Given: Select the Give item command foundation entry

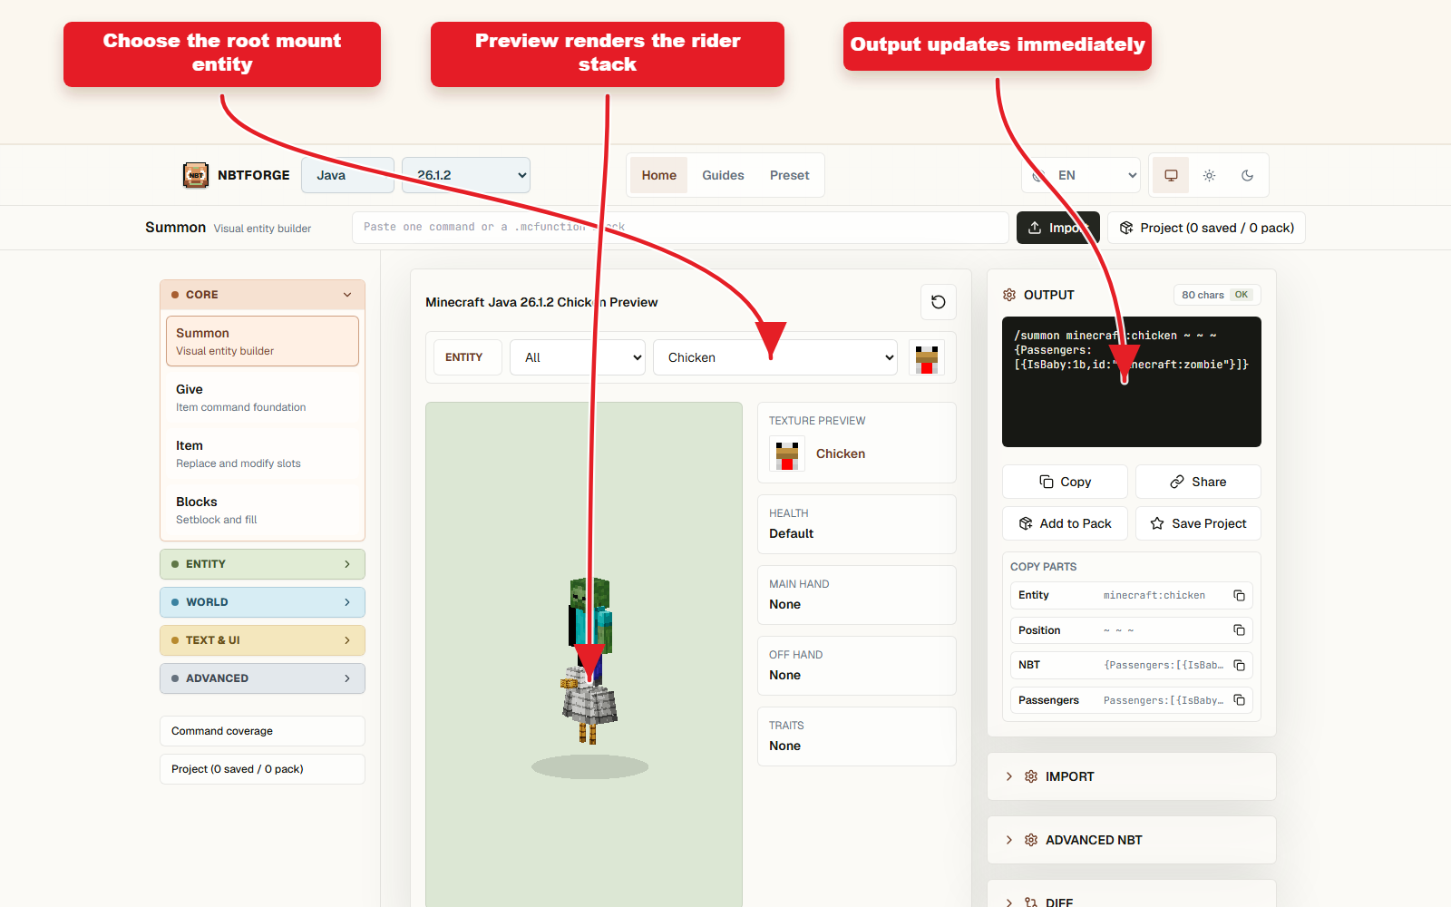Looking at the screenshot, I should pyautogui.click(x=262, y=398).
